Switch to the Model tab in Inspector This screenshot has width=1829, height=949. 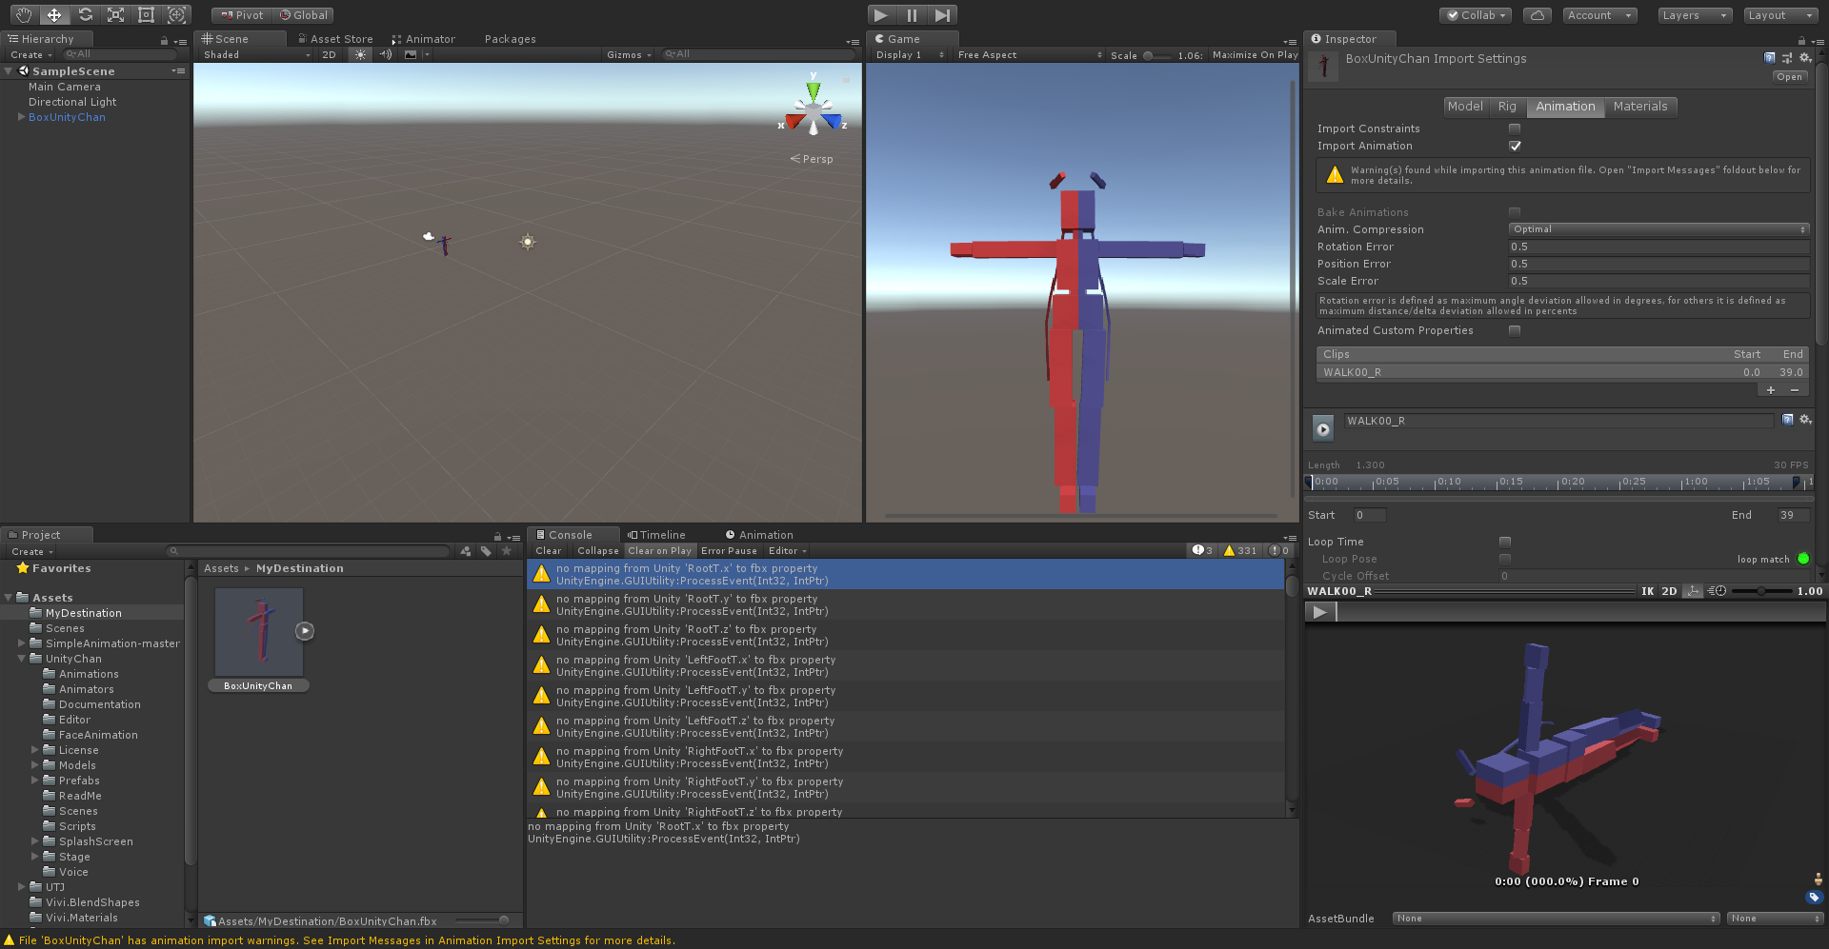pyautogui.click(x=1465, y=107)
